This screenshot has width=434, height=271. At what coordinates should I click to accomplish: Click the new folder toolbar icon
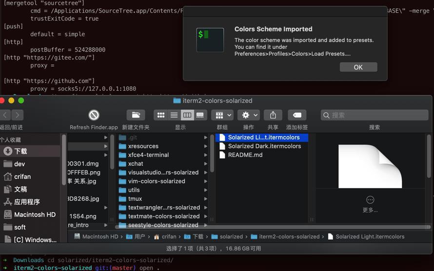click(x=136, y=115)
